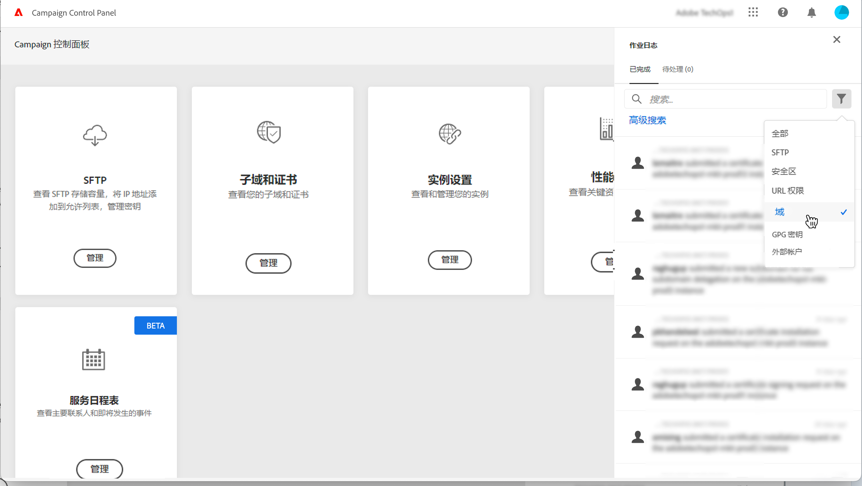Click the instance settings globe icon

450,134
